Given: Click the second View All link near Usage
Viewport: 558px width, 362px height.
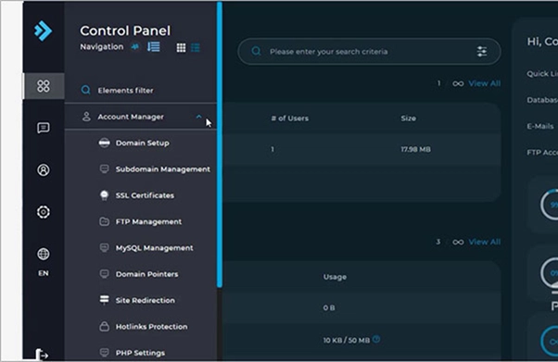Looking at the screenshot, I should 485,242.
